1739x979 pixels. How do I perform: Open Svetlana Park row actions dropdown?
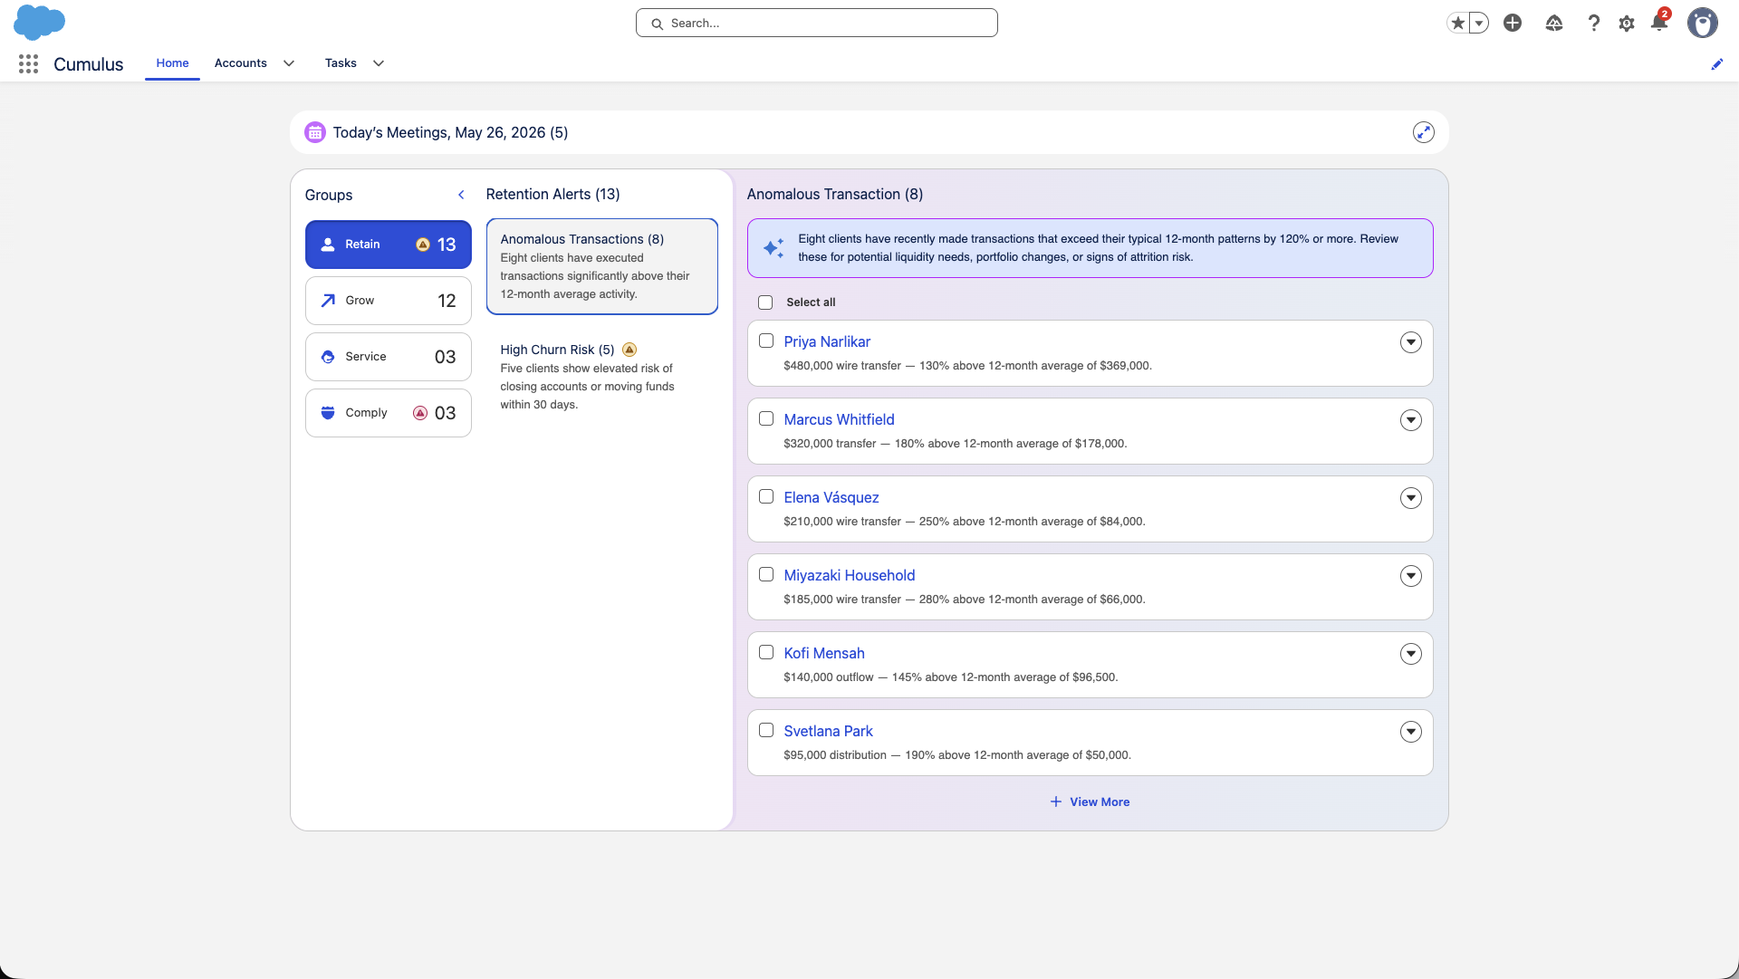pyautogui.click(x=1411, y=732)
